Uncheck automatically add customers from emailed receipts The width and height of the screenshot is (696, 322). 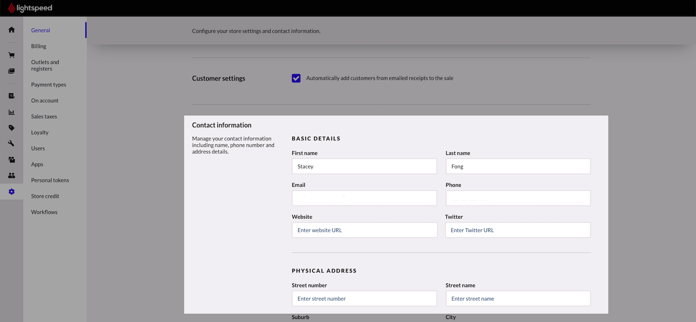[296, 78]
